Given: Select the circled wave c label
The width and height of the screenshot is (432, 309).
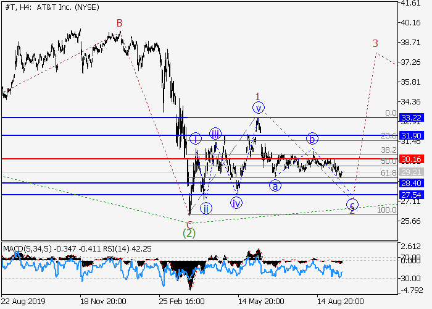Looking at the screenshot, I should click(x=352, y=203).
